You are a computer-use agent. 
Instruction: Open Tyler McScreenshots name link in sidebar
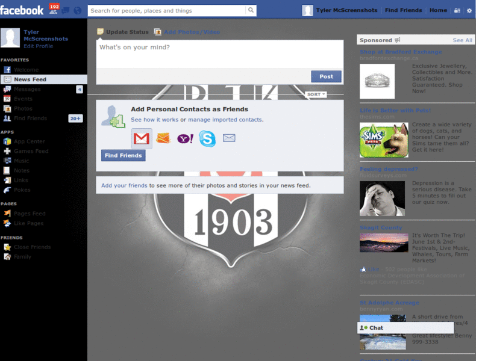click(46, 35)
